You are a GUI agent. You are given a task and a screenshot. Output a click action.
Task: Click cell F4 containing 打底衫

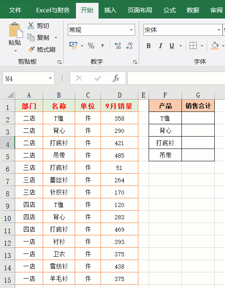[x=165, y=143]
